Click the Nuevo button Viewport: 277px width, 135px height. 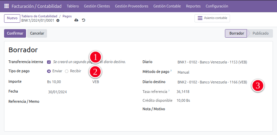(12, 18)
